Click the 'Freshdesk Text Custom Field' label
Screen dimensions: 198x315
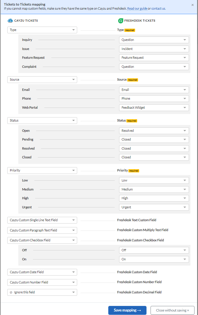tap(137, 220)
